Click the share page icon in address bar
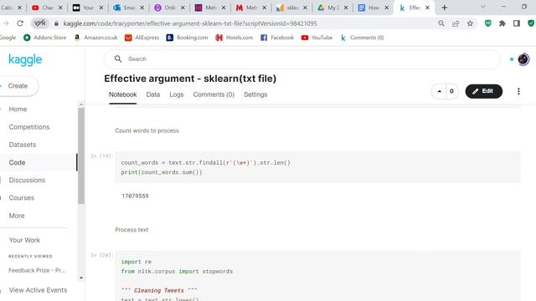This screenshot has width=536, height=301. (456, 23)
